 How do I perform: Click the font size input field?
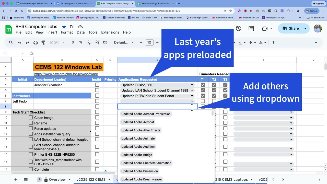[149, 42]
